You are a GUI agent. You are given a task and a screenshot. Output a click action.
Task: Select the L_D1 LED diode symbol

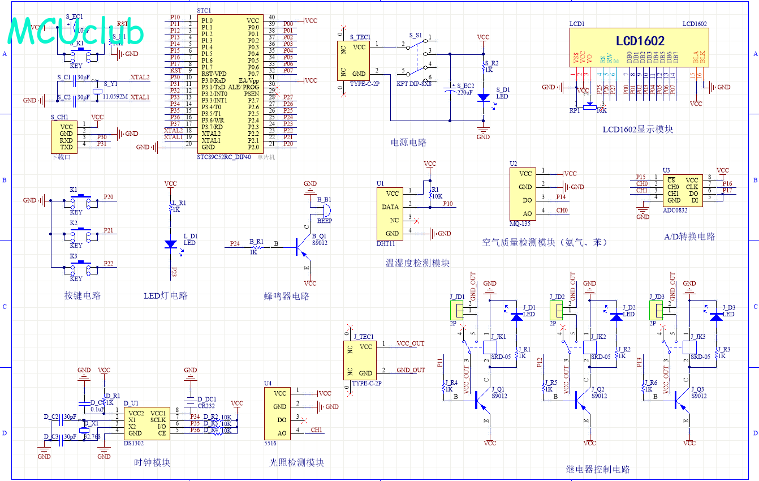point(170,244)
